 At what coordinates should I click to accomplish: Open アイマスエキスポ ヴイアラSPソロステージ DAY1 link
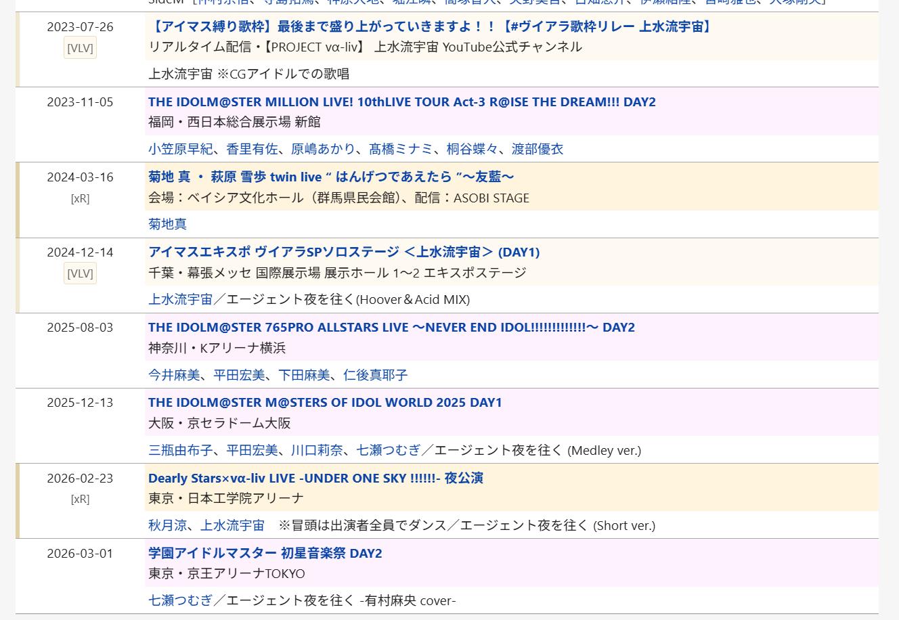(x=344, y=252)
